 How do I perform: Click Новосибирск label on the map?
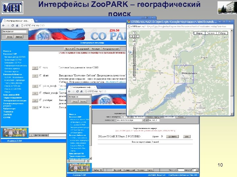click(x=190, y=73)
